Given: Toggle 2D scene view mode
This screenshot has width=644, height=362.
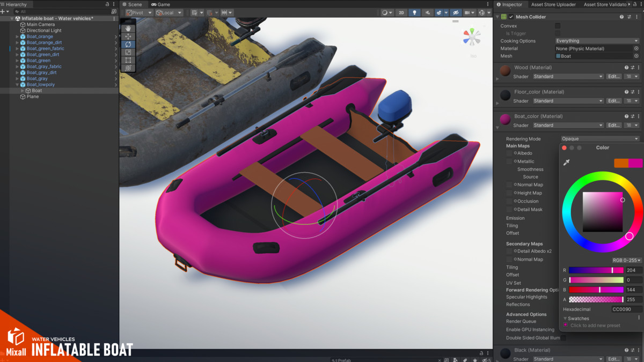Looking at the screenshot, I should point(401,12).
